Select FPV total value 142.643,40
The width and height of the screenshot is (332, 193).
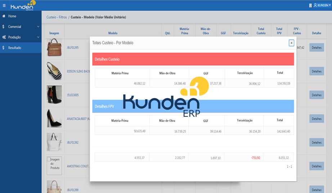284,131
